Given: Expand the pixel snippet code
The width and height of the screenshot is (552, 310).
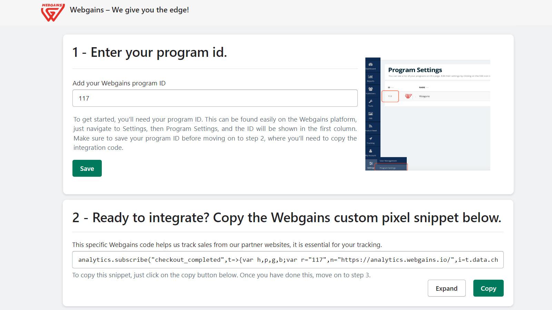Looking at the screenshot, I should point(446,288).
